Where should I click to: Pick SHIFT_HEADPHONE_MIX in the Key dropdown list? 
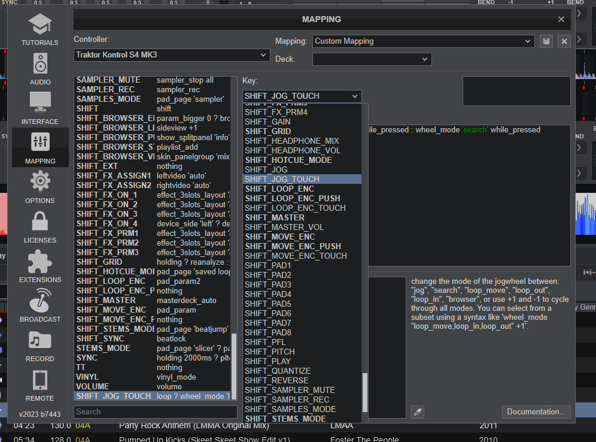point(302,141)
